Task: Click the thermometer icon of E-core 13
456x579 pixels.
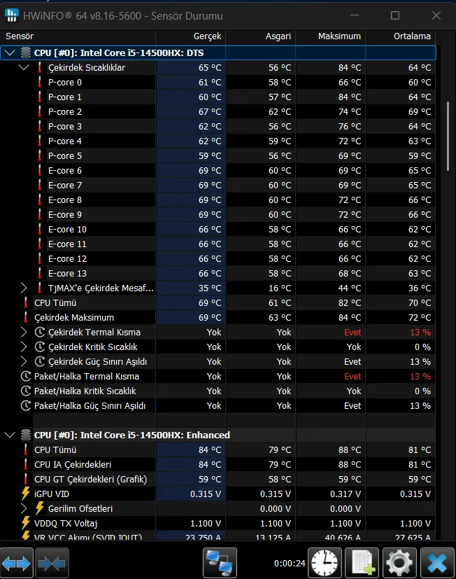Action: [x=39, y=273]
